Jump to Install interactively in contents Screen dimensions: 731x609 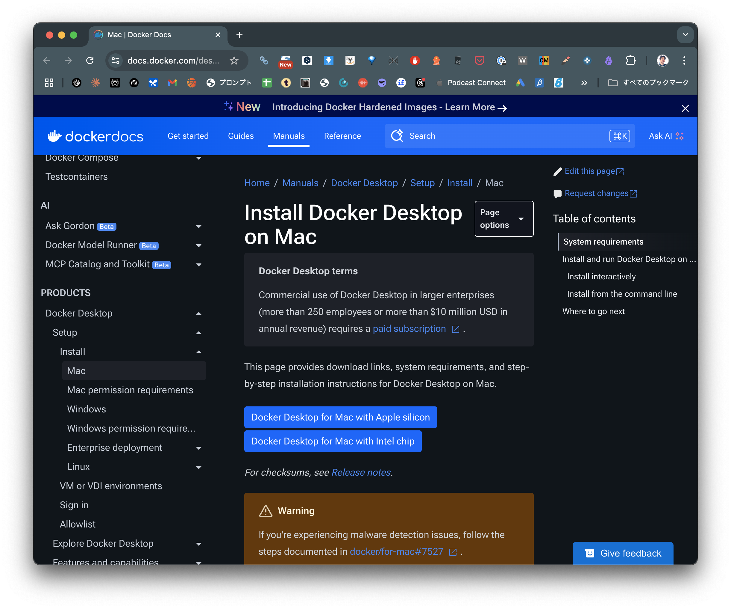(601, 277)
